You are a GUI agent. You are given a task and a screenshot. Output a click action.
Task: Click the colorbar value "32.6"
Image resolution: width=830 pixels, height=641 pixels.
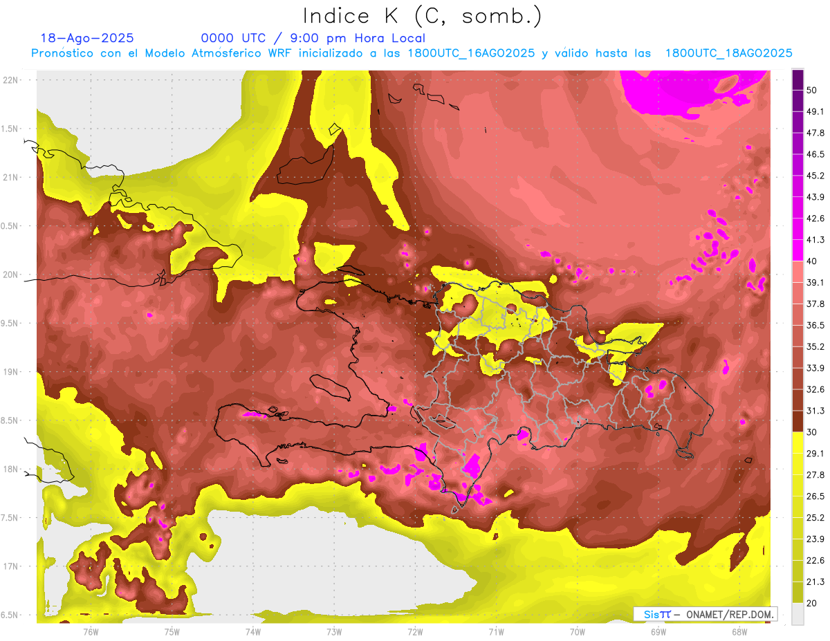click(815, 389)
